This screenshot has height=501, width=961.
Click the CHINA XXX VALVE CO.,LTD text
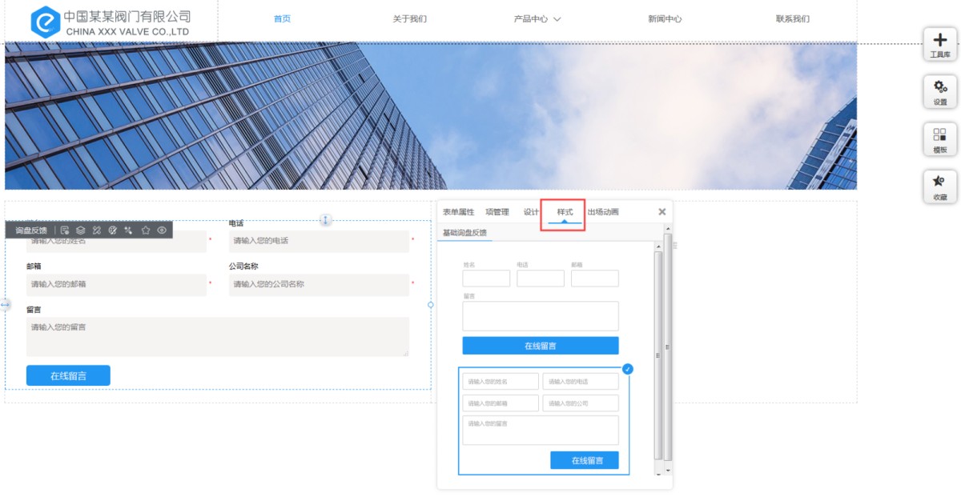click(x=128, y=32)
